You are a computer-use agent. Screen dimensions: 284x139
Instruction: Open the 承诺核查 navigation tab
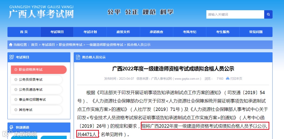coord(156,32)
